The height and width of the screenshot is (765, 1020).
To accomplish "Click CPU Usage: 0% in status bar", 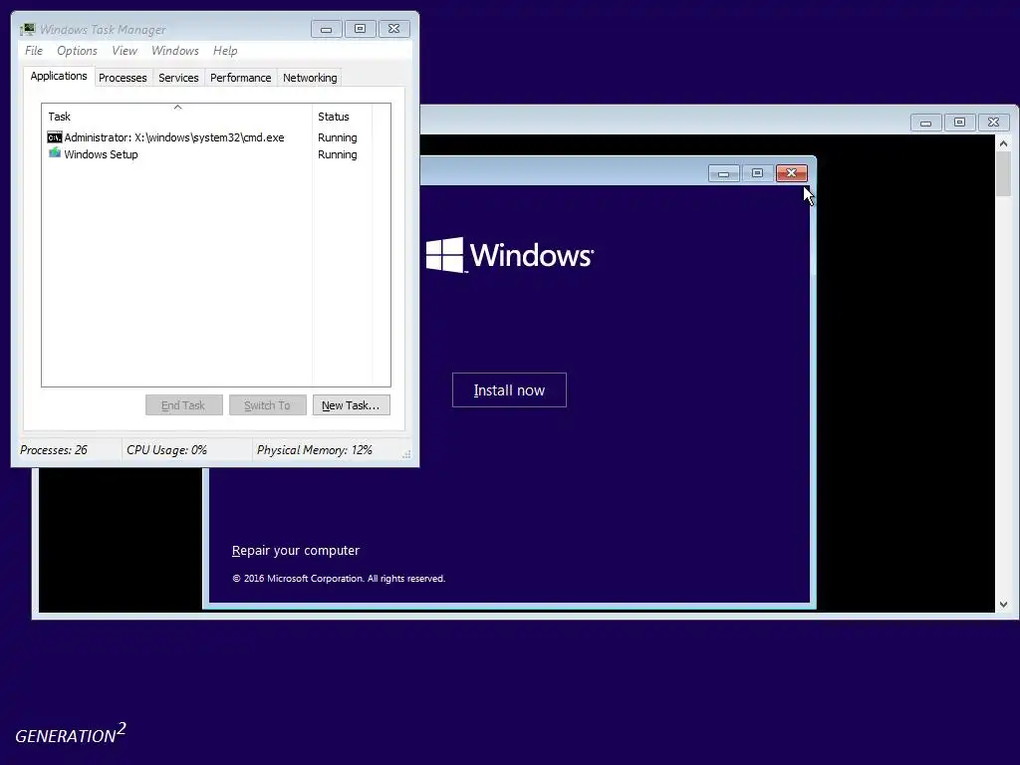I will pos(166,450).
